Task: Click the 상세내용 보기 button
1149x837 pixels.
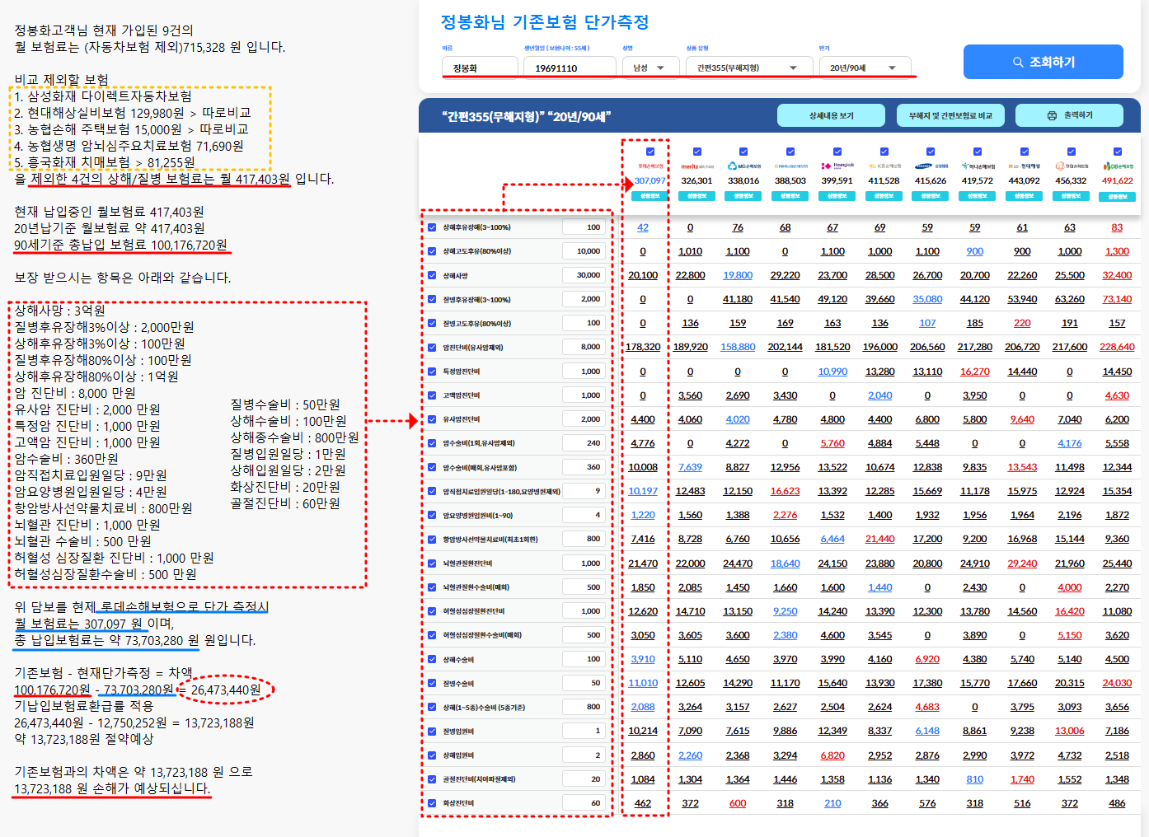Action: (x=831, y=115)
